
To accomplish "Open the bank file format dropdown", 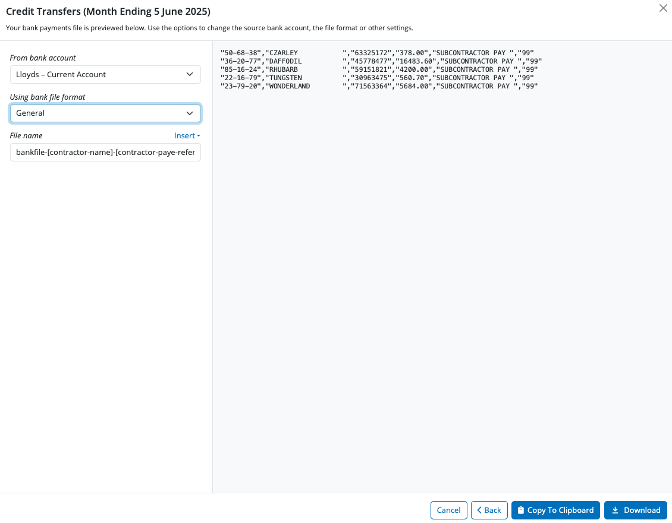I will coord(105,113).
